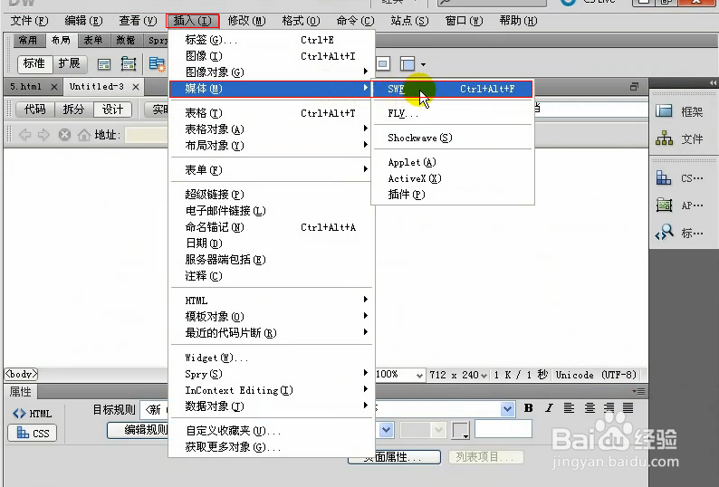Open the 帮助 (H) menu
The image size is (719, 487).
(x=518, y=21)
